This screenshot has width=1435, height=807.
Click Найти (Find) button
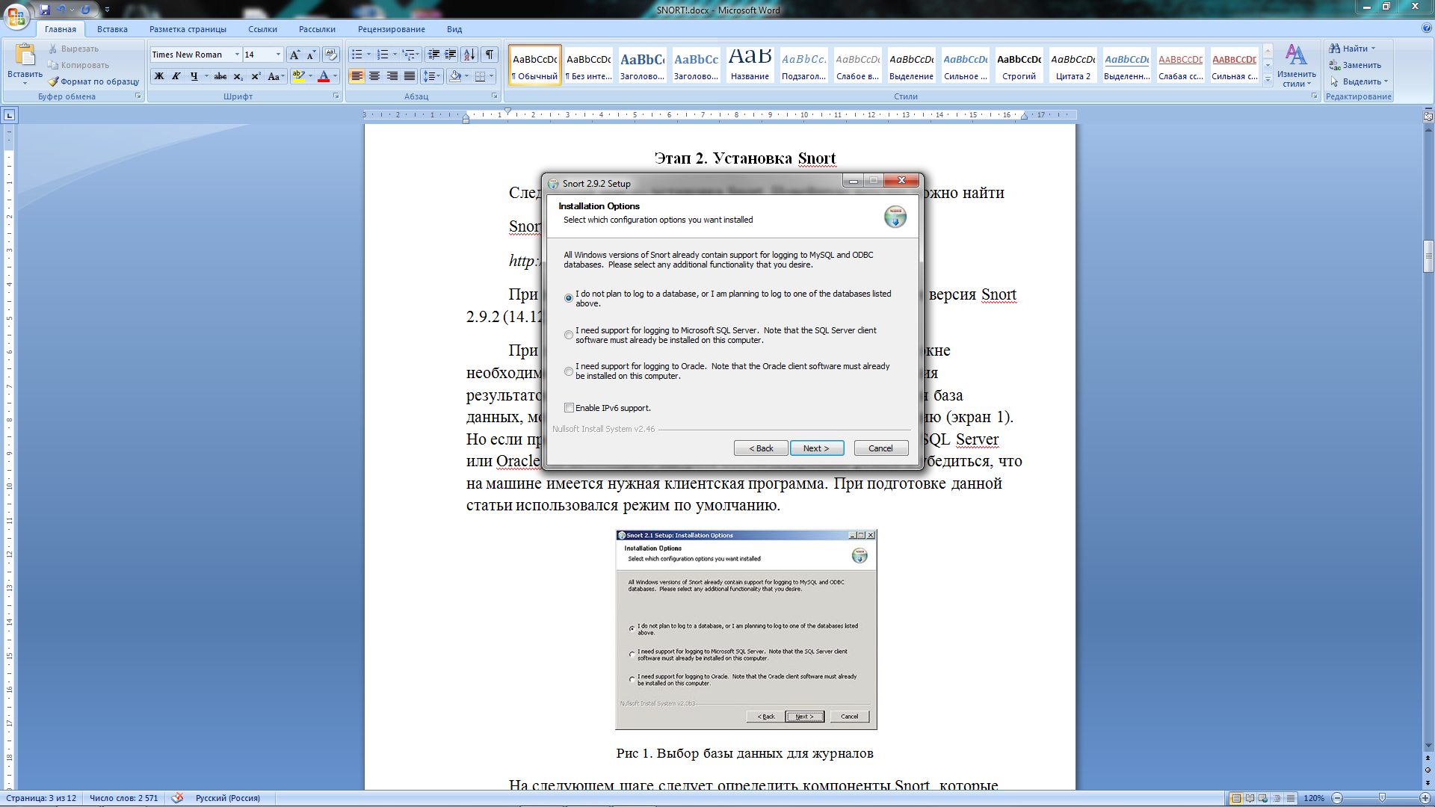click(x=1352, y=49)
